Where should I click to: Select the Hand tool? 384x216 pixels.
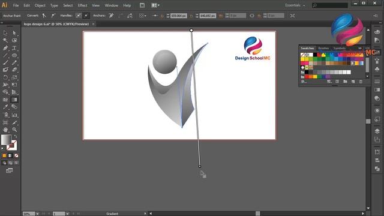click(5, 130)
